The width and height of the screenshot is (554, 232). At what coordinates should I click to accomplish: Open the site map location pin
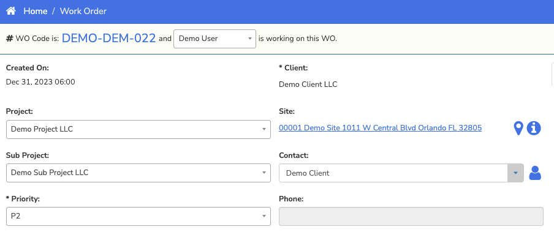518,128
